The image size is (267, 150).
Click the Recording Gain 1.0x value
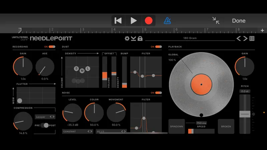(23, 79)
